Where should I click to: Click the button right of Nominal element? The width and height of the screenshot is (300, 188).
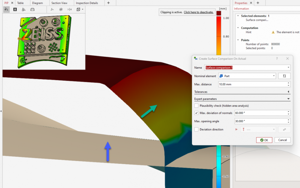pos(284,76)
